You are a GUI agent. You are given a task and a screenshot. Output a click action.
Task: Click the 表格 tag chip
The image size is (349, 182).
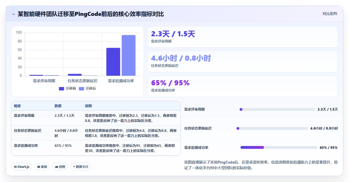(x=42, y=167)
